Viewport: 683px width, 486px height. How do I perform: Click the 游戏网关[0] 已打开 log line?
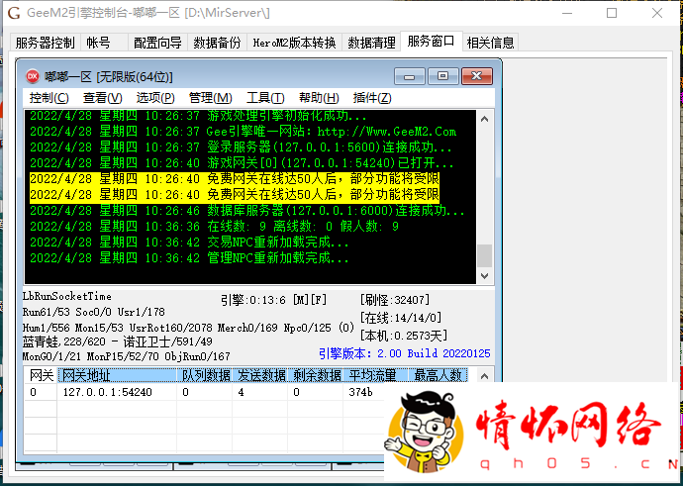tap(242, 163)
